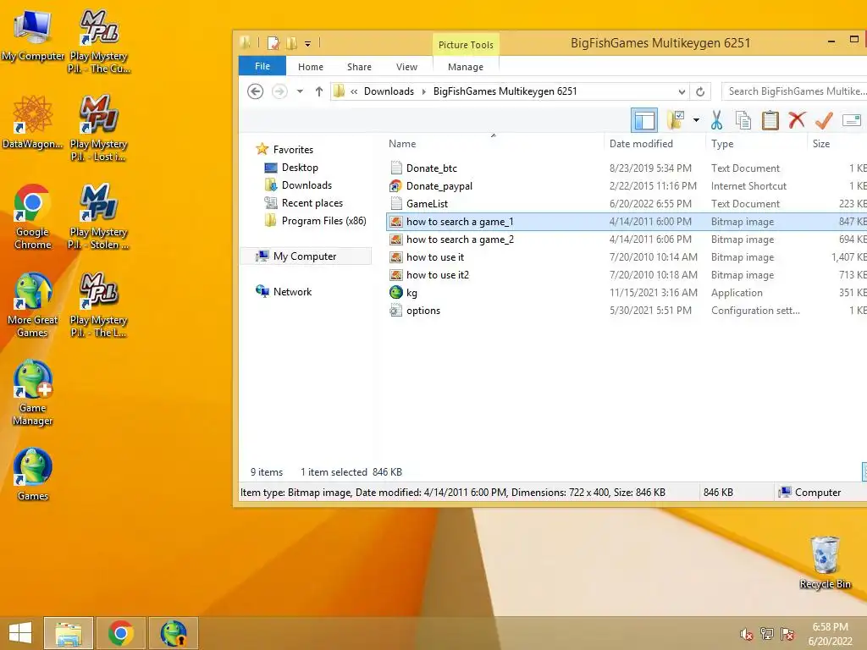Open Customize Quick Access Toolbar dropdown
The width and height of the screenshot is (867, 650).
(307, 43)
